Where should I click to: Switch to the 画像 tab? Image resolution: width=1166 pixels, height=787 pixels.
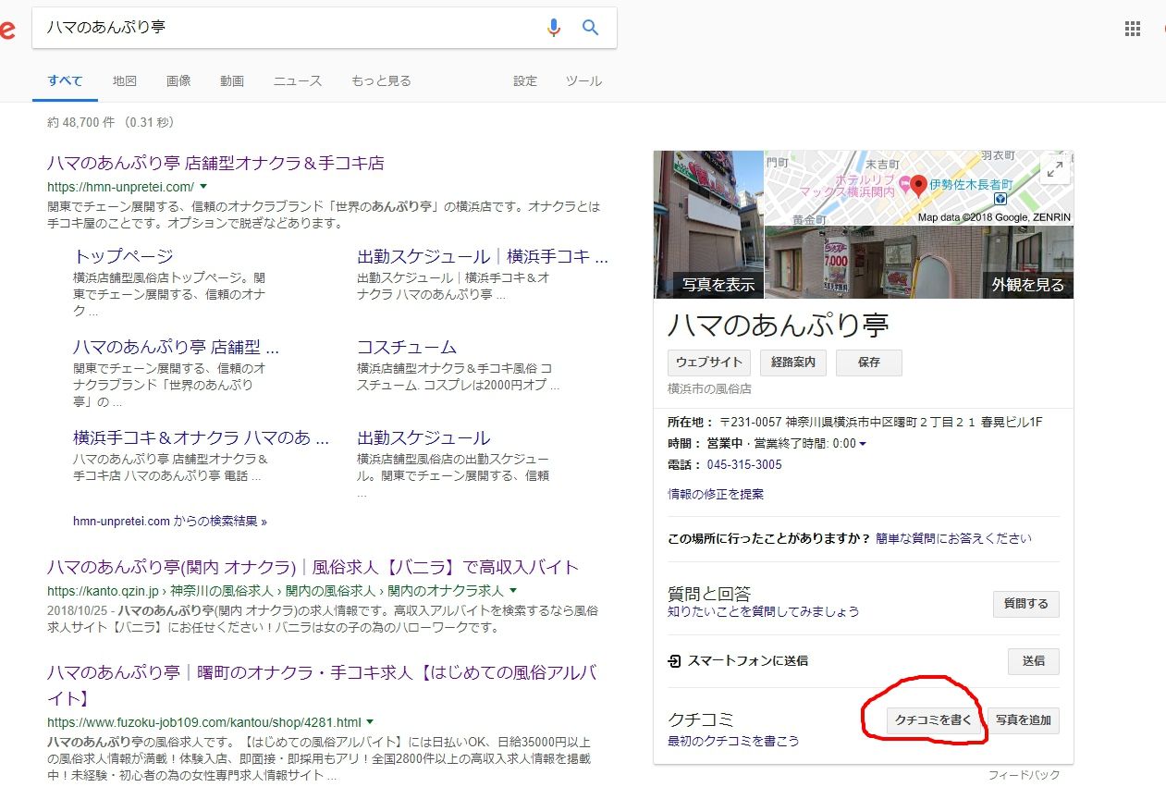click(178, 81)
